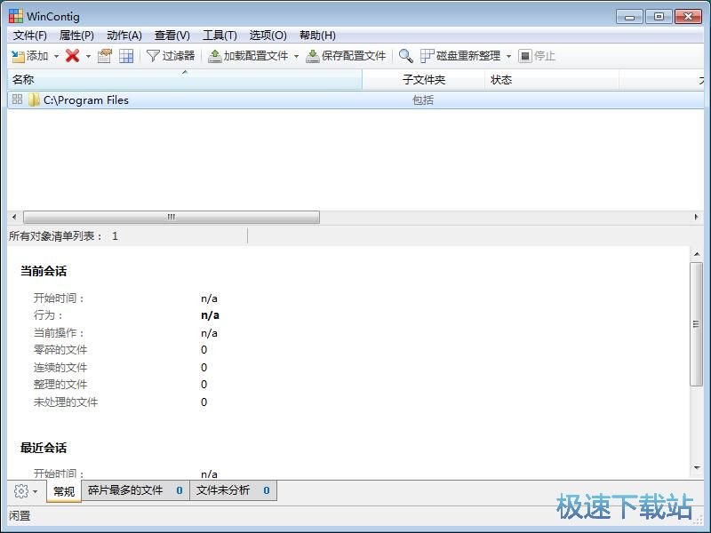This screenshot has width=711, height=533.
Task: Click the 当前操作 label
Action: point(59,333)
